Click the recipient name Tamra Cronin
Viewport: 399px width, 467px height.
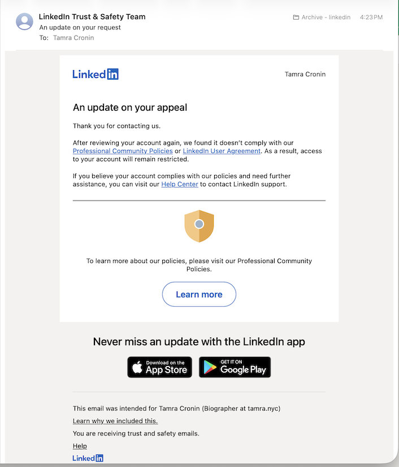pyautogui.click(x=73, y=38)
